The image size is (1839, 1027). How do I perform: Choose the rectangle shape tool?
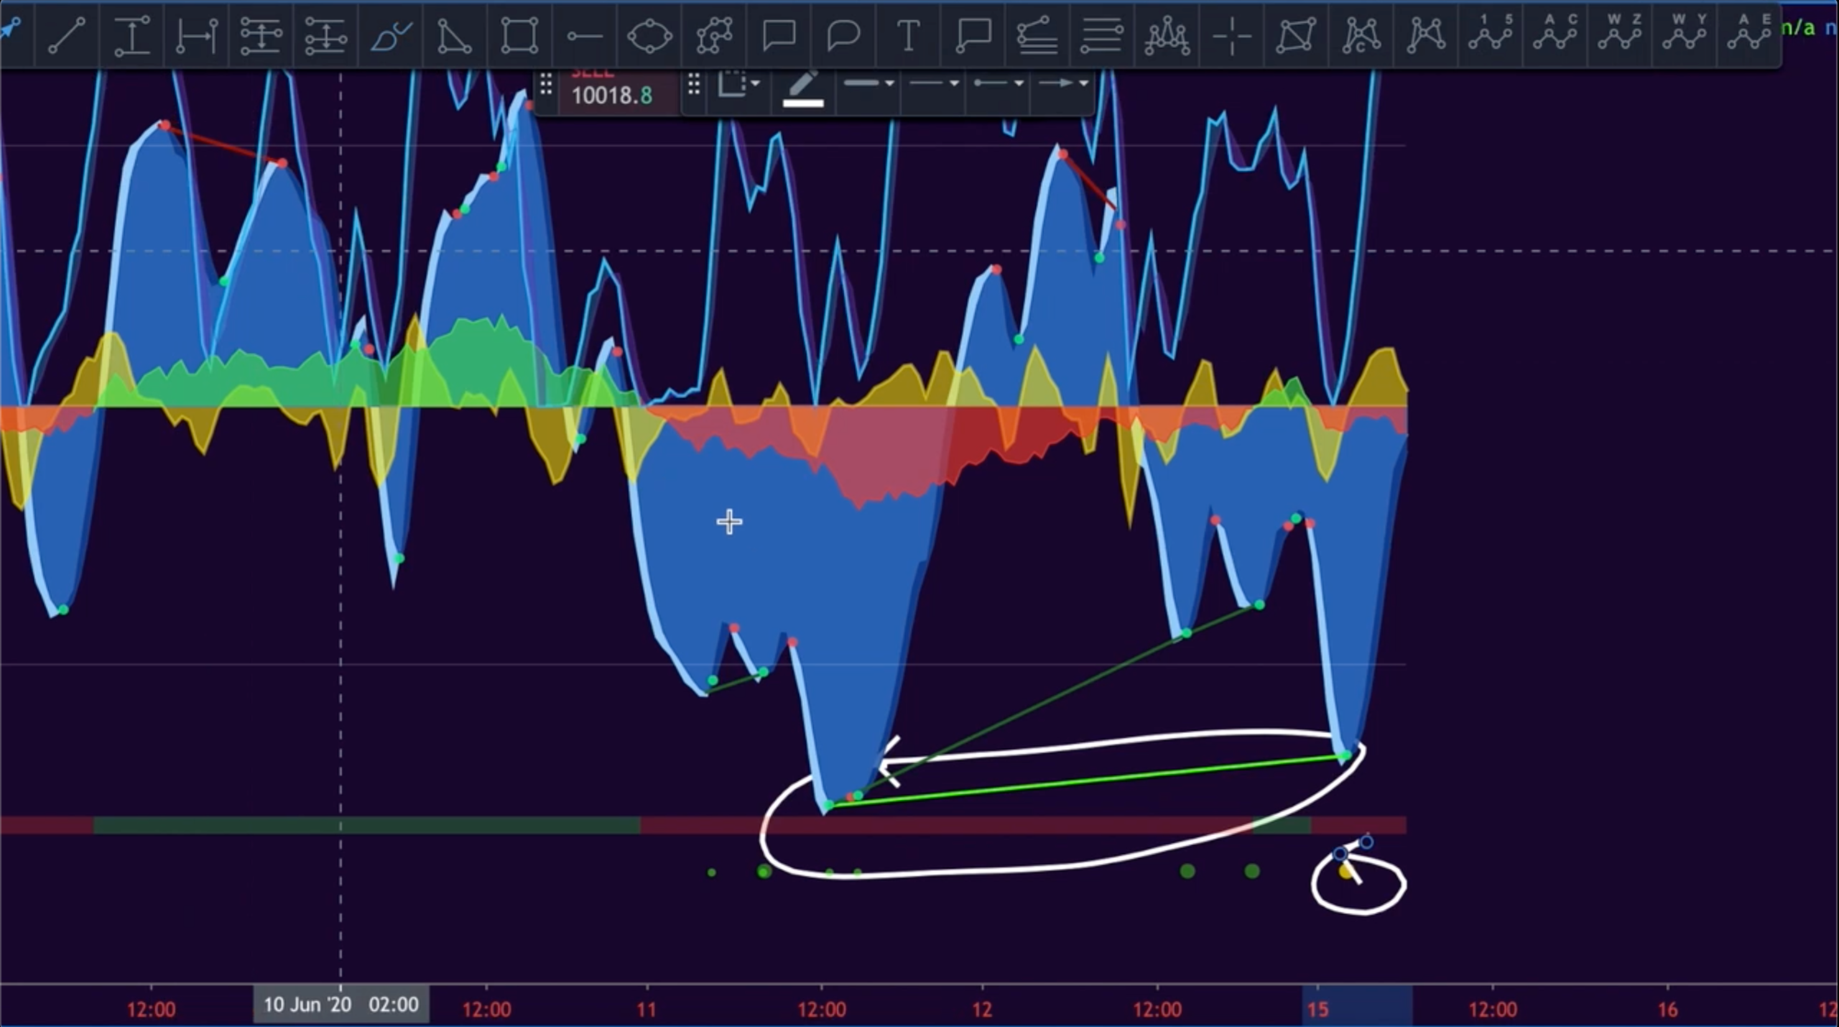coord(519,35)
